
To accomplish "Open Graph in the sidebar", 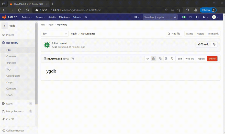I will (x=10, y=82).
